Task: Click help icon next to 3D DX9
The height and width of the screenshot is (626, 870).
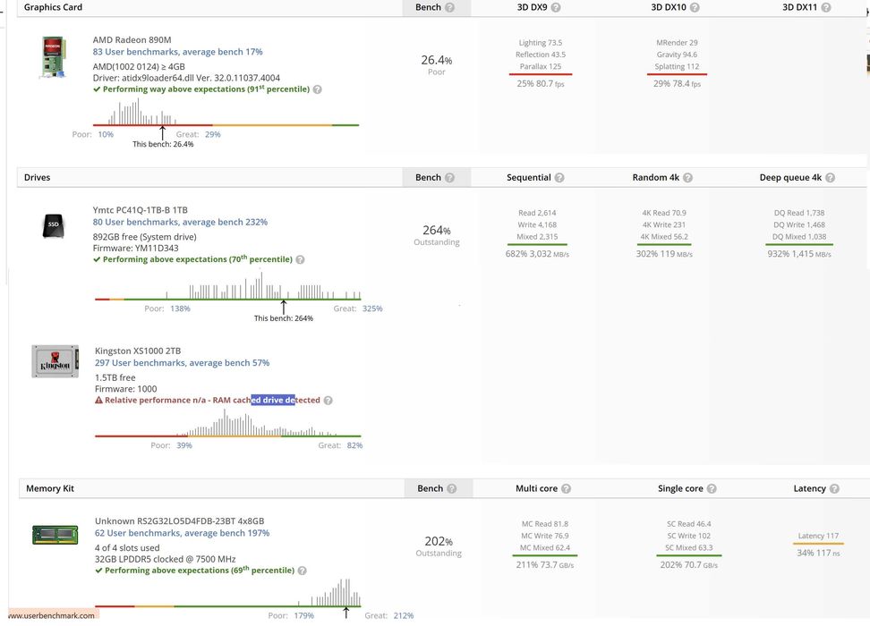Action: pyautogui.click(x=556, y=7)
